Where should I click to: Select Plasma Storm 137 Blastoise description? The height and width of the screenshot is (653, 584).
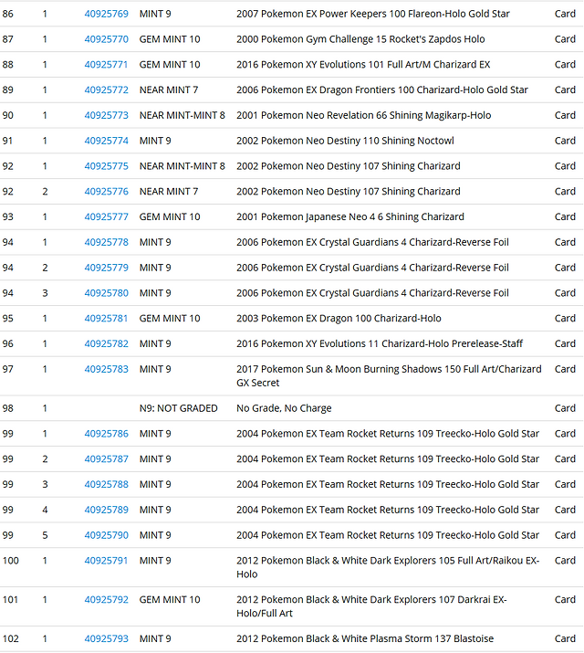coord(365,639)
